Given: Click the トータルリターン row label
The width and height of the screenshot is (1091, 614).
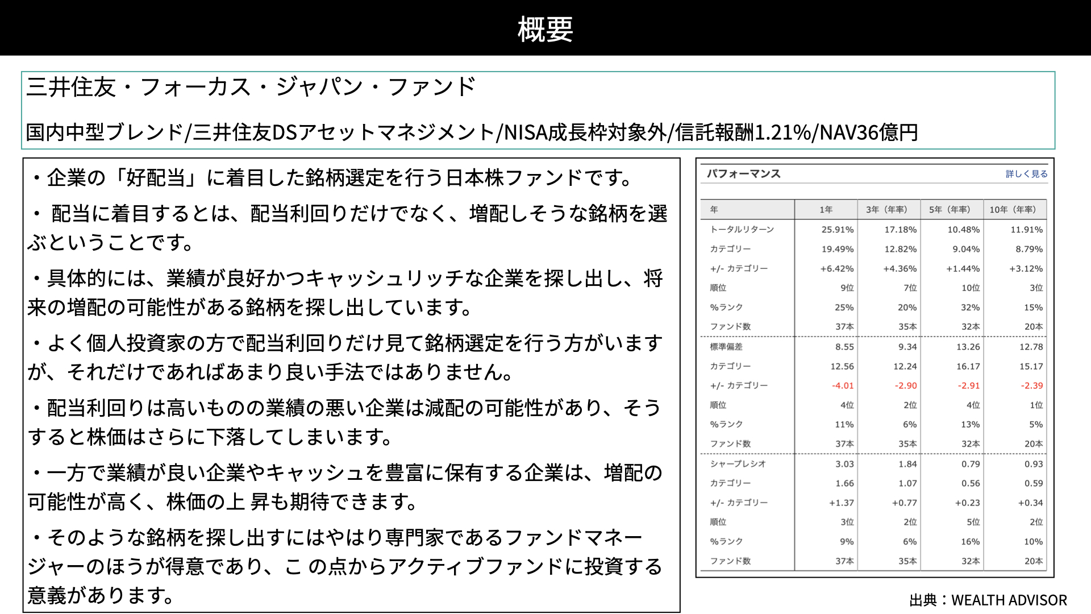Looking at the screenshot, I should 742,229.
